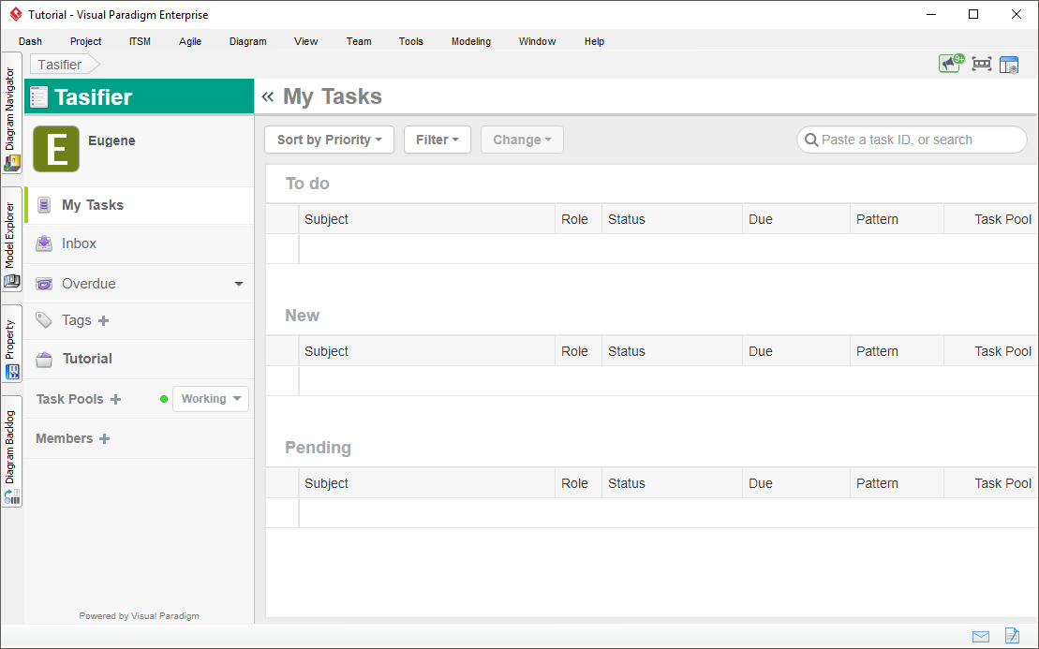This screenshot has height=649, width=1039.
Task: Click the green working status dot
Action: (x=164, y=399)
